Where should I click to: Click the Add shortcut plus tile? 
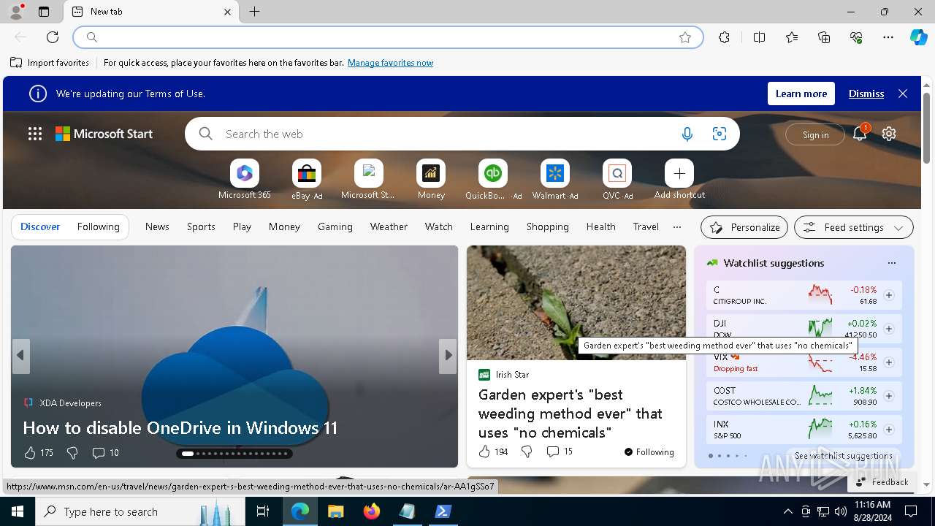679,174
